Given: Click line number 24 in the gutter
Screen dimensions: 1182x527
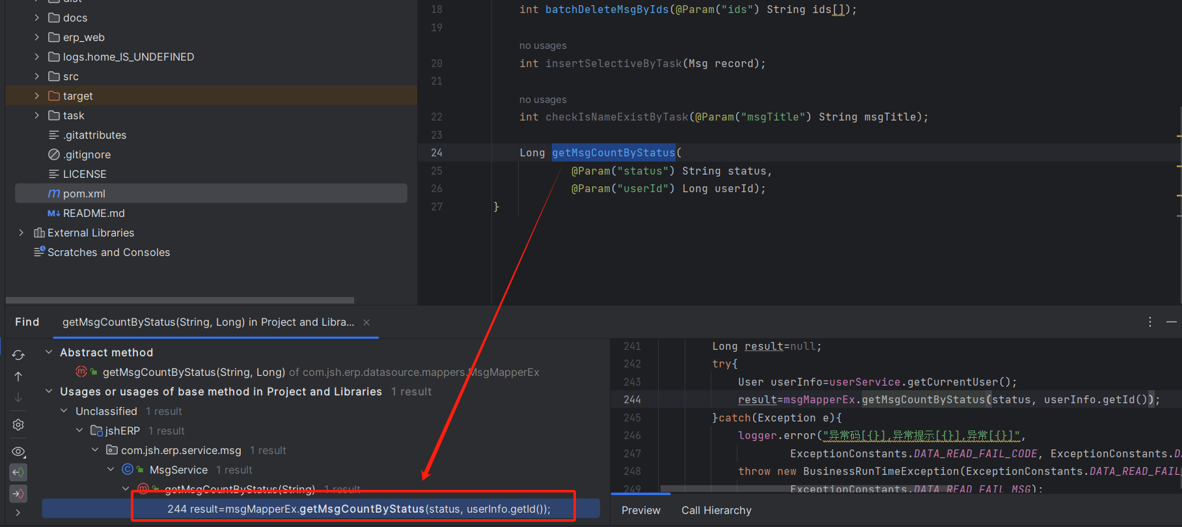Looking at the screenshot, I should pos(437,152).
